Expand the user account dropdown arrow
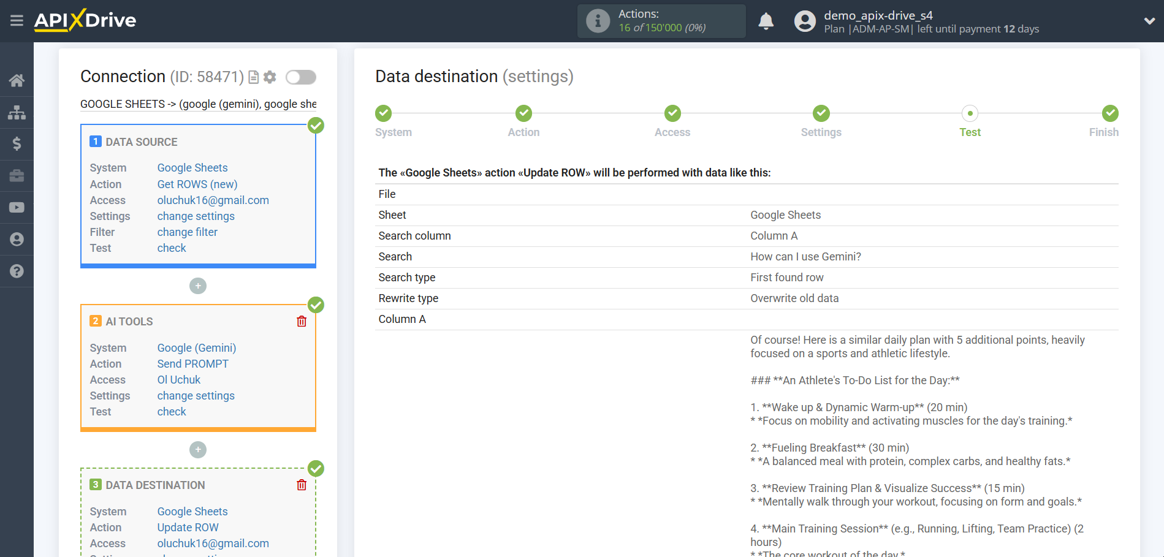This screenshot has width=1164, height=557. pyautogui.click(x=1149, y=21)
